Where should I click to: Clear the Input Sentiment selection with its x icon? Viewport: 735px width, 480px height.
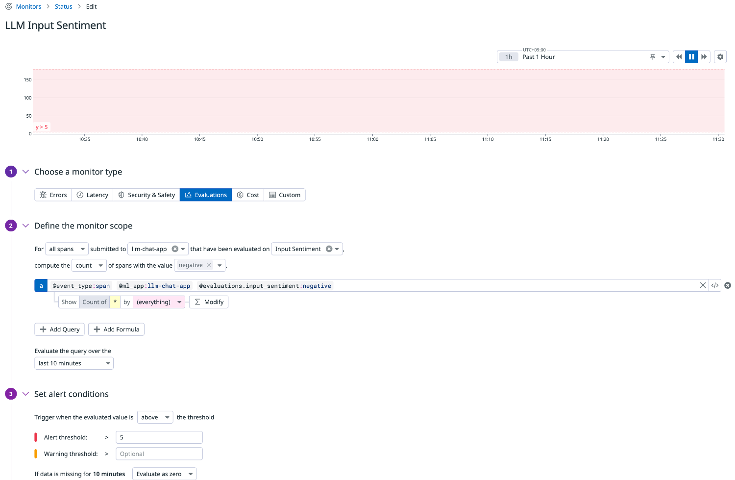pos(329,249)
